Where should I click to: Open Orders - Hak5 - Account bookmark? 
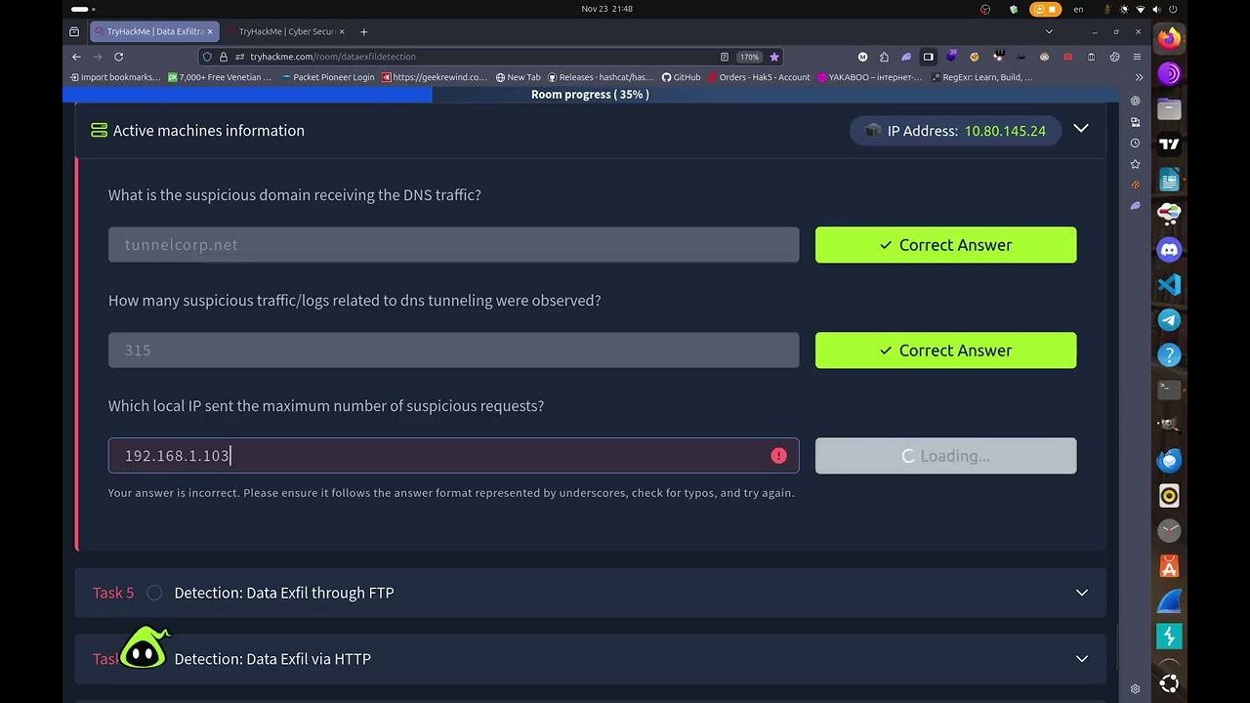coord(759,77)
